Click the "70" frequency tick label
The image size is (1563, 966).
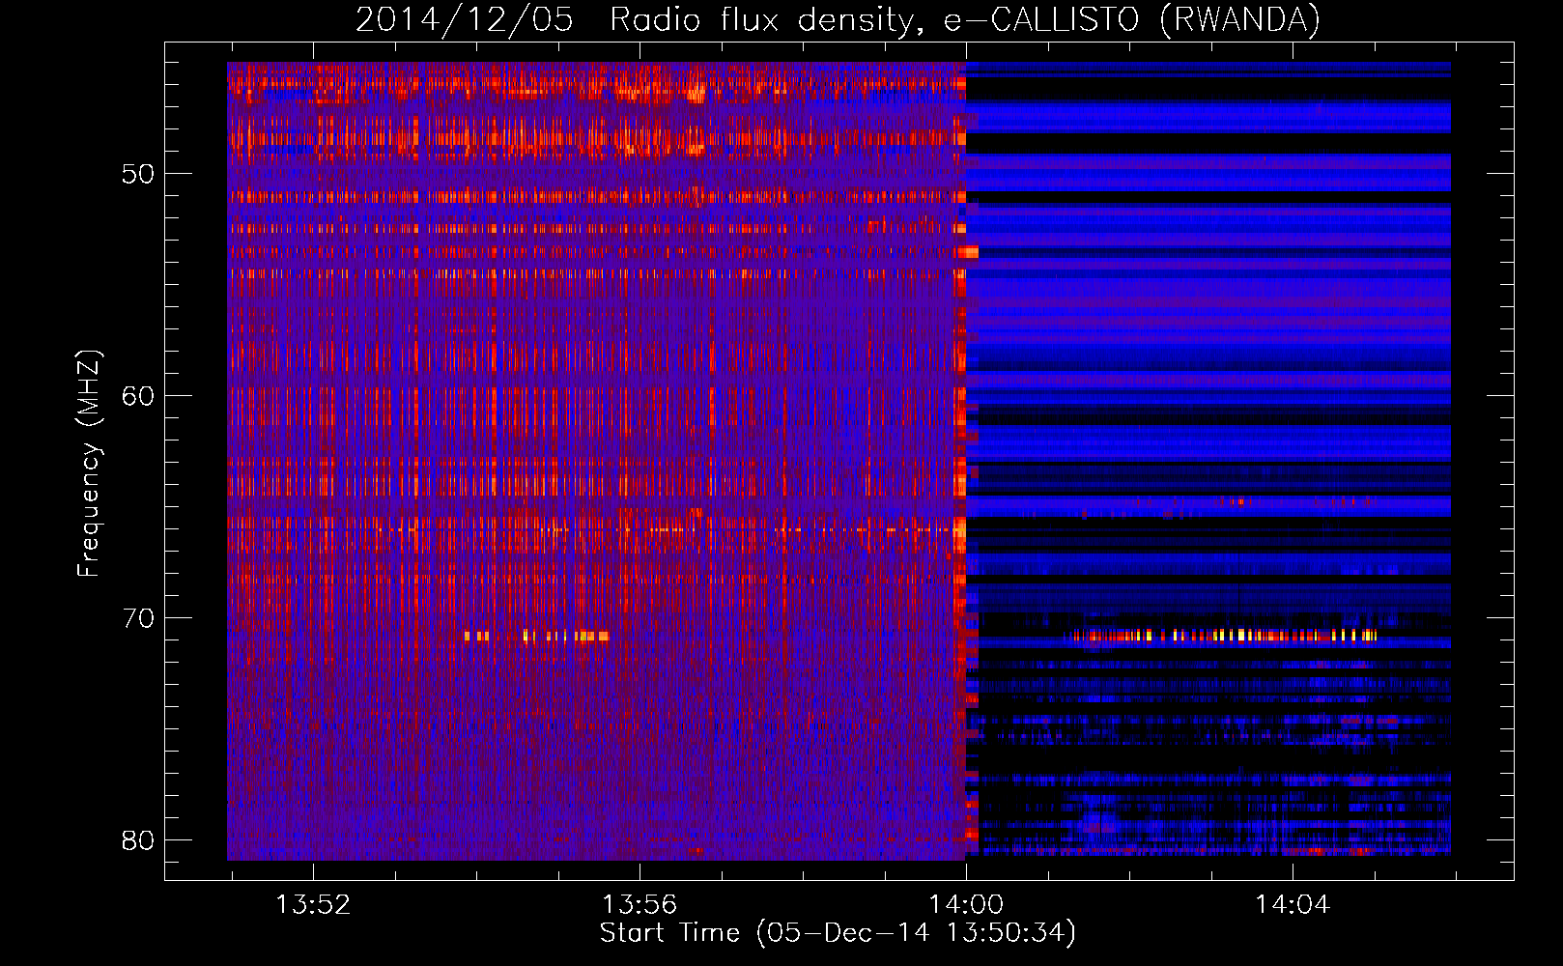(138, 618)
